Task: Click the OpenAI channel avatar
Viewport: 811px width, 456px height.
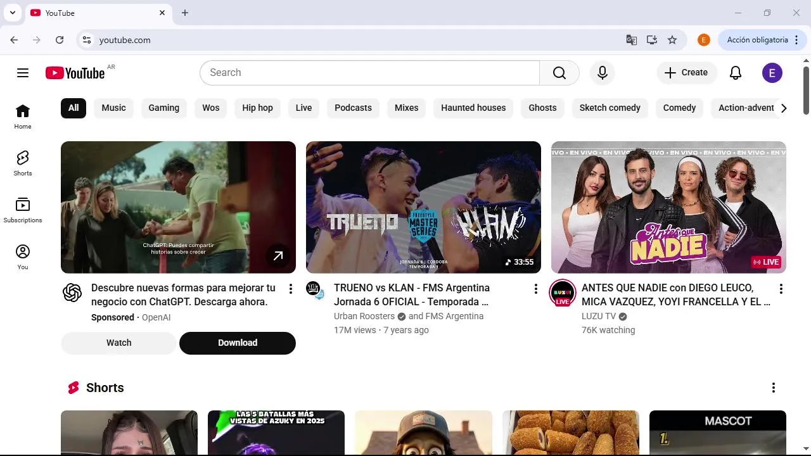Action: pyautogui.click(x=72, y=293)
